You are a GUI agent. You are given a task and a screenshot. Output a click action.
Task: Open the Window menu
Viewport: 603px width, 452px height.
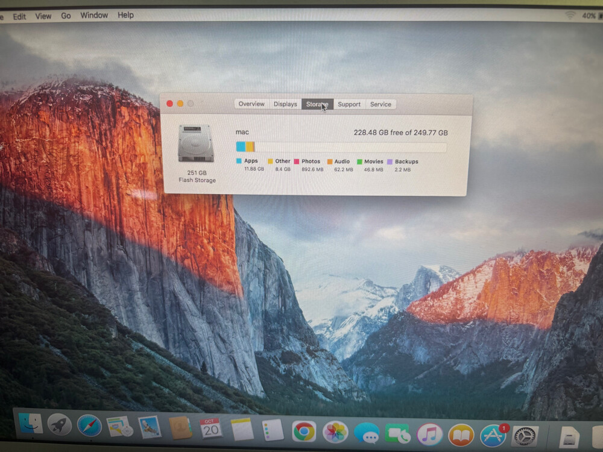tap(94, 16)
